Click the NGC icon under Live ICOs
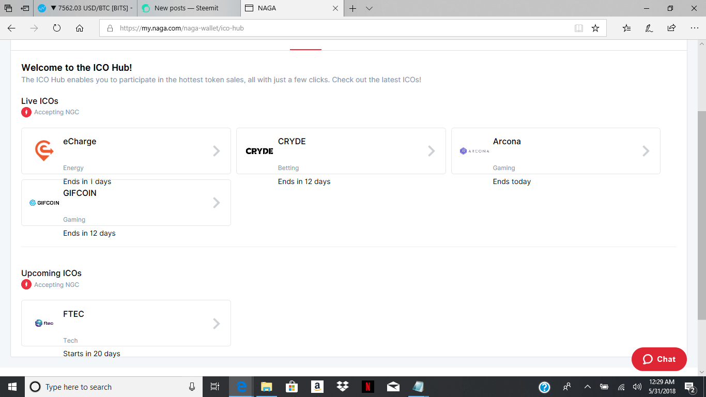Viewport: 706px width, 397px height. coord(26,112)
